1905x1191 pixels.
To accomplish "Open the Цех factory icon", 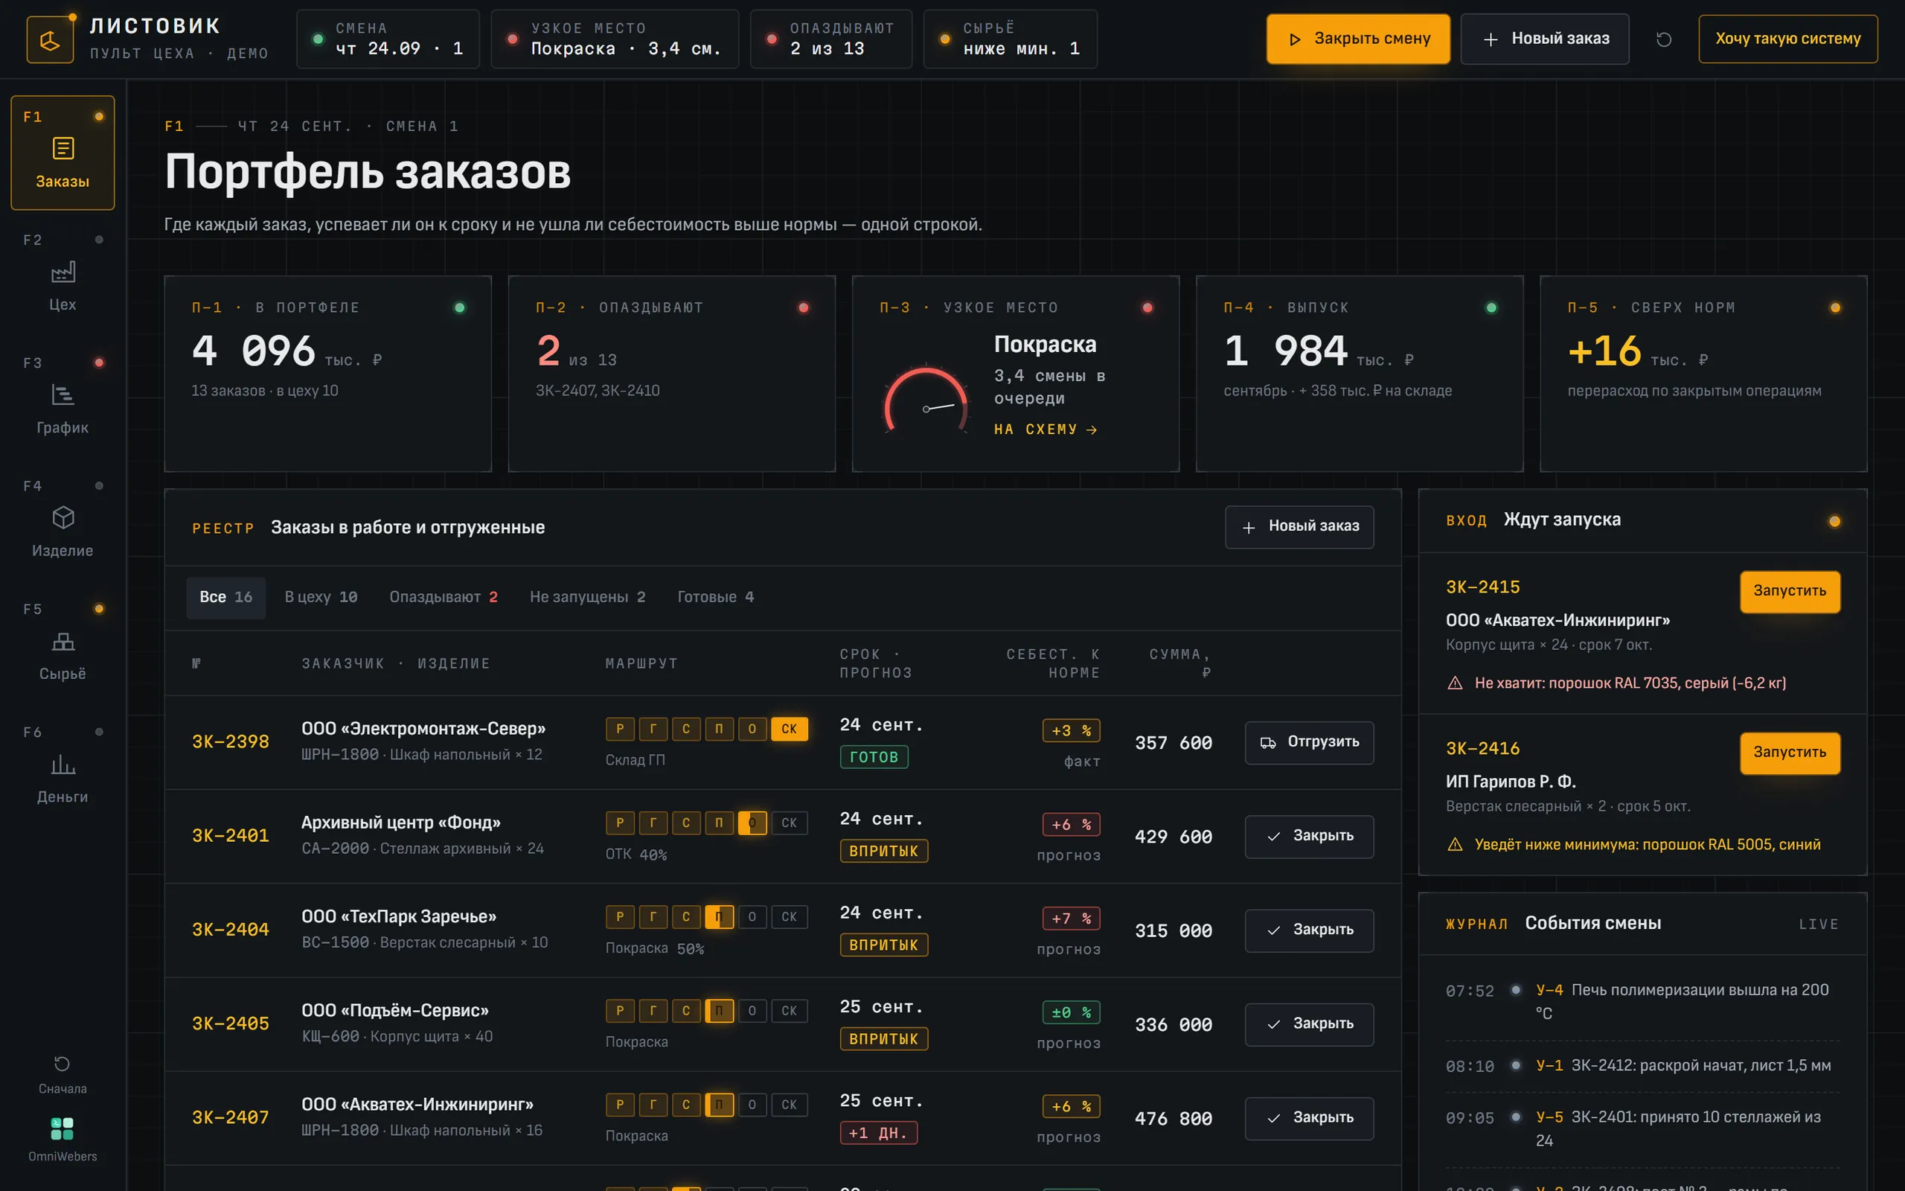I will [63, 272].
